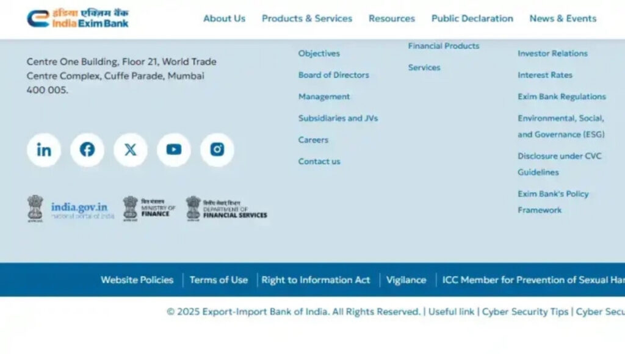Click the Contact us link
The height and width of the screenshot is (354, 625).
[x=319, y=162]
